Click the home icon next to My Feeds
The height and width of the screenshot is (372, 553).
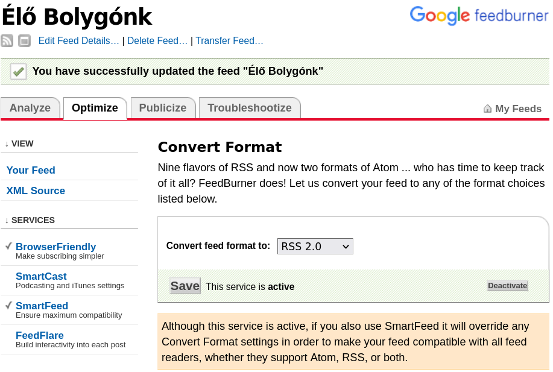tap(487, 109)
